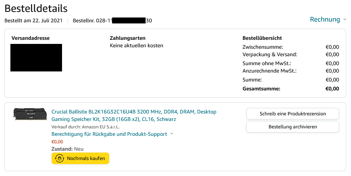Click the Keine aktuellen kosten payment text

tap(137, 45)
